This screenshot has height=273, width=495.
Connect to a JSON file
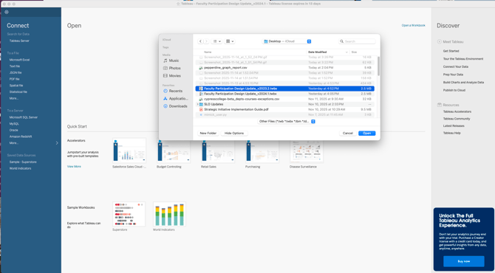(16, 73)
